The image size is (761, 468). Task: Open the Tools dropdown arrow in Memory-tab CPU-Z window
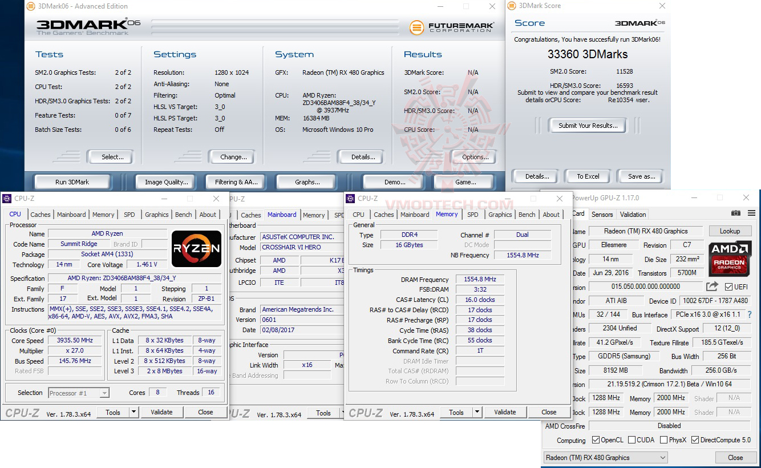(477, 412)
